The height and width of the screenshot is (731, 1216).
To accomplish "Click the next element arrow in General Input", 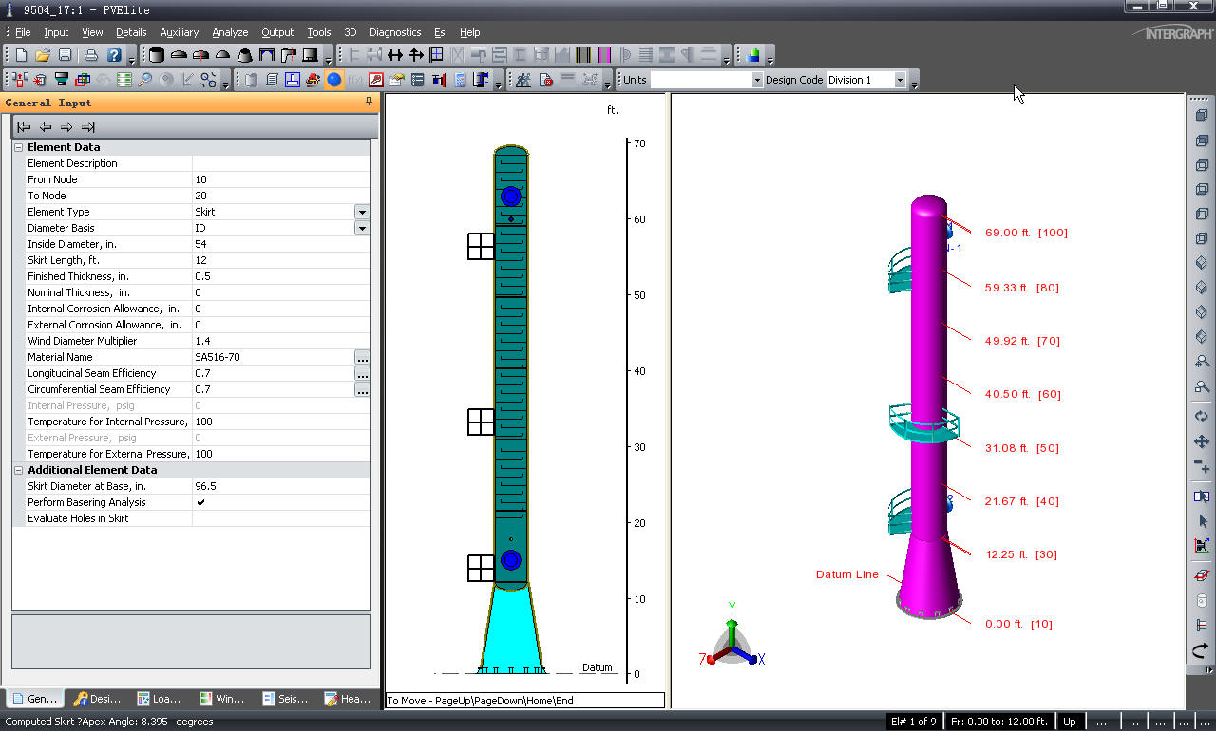I will point(66,127).
